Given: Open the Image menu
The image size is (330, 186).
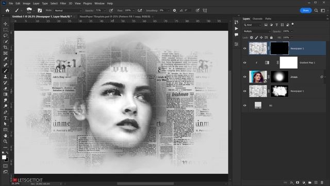Looking at the screenshot, I should click(26, 4).
